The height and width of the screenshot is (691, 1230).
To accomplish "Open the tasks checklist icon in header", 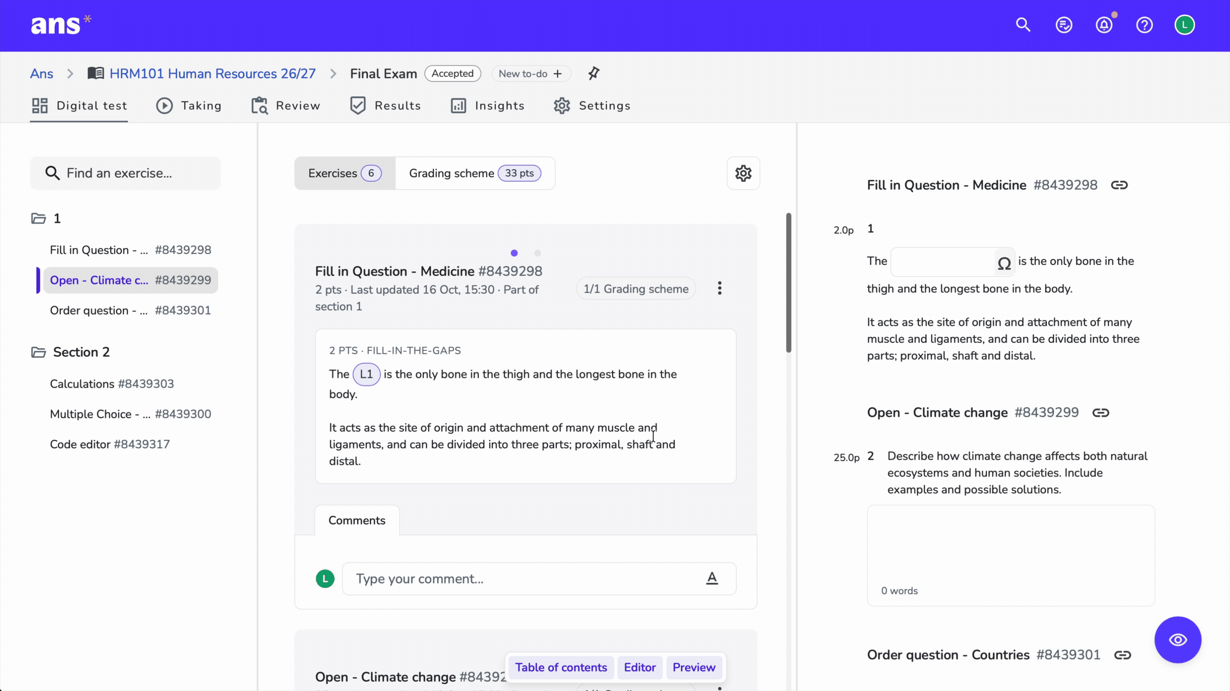I will pos(1064,25).
